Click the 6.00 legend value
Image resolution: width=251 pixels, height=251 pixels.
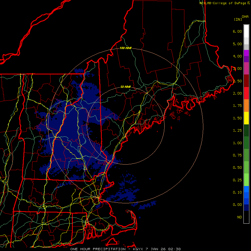[237, 31]
